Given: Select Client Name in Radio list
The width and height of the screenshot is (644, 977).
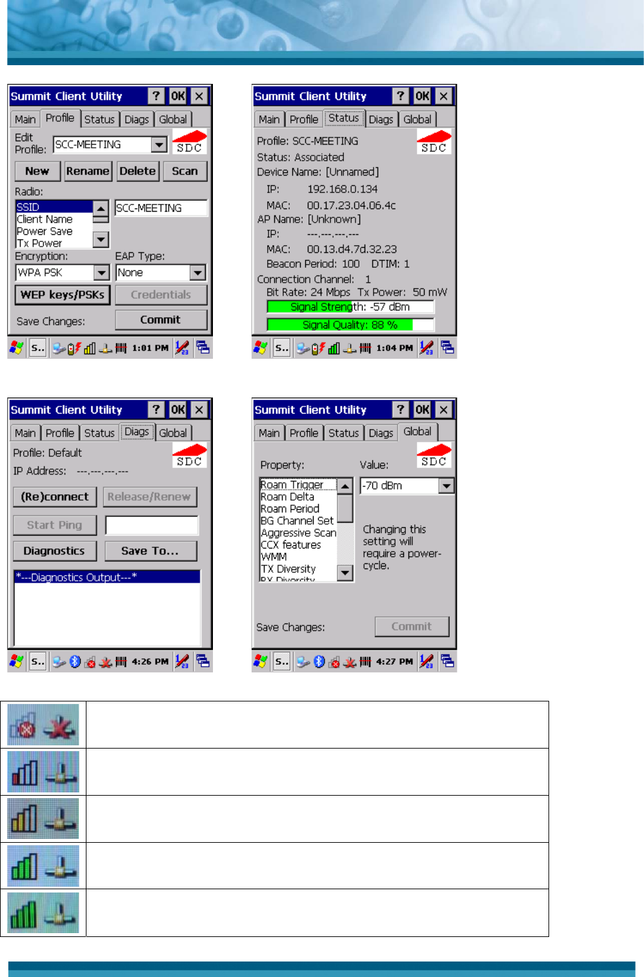Looking at the screenshot, I should tap(54, 219).
